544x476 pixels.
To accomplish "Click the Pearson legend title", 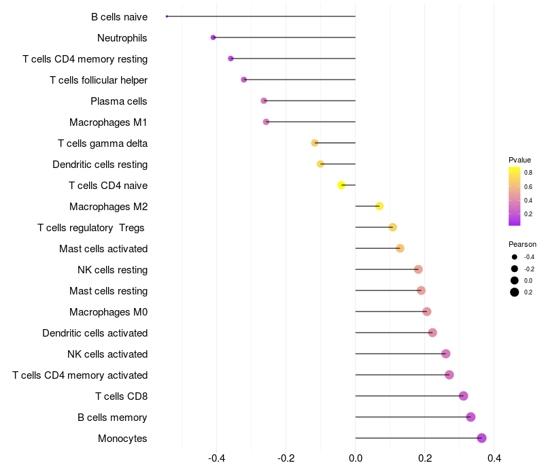I will 522,244.
